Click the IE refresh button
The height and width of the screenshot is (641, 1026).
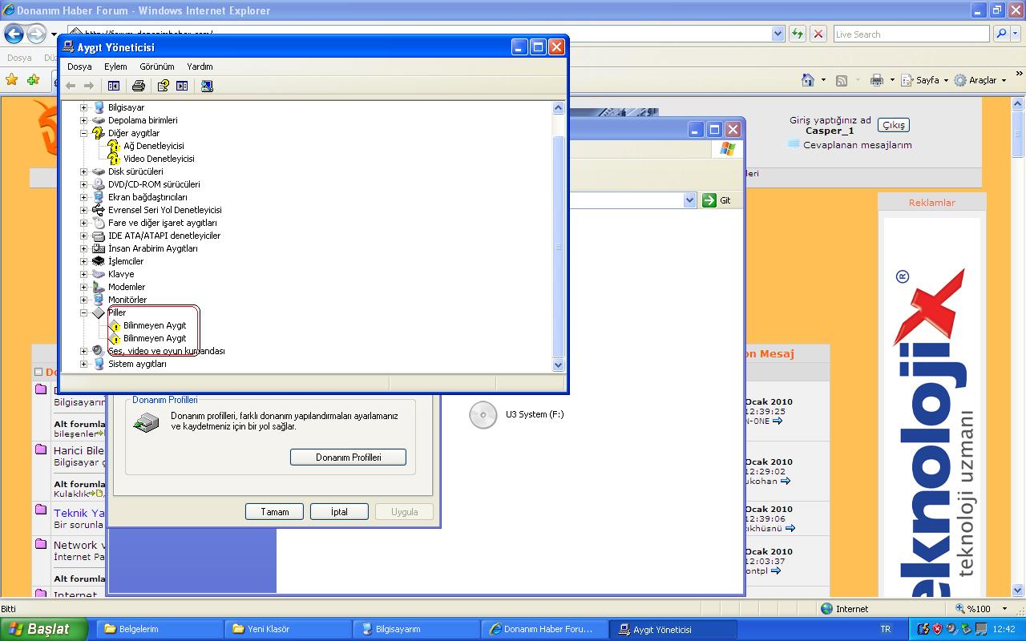coord(797,34)
